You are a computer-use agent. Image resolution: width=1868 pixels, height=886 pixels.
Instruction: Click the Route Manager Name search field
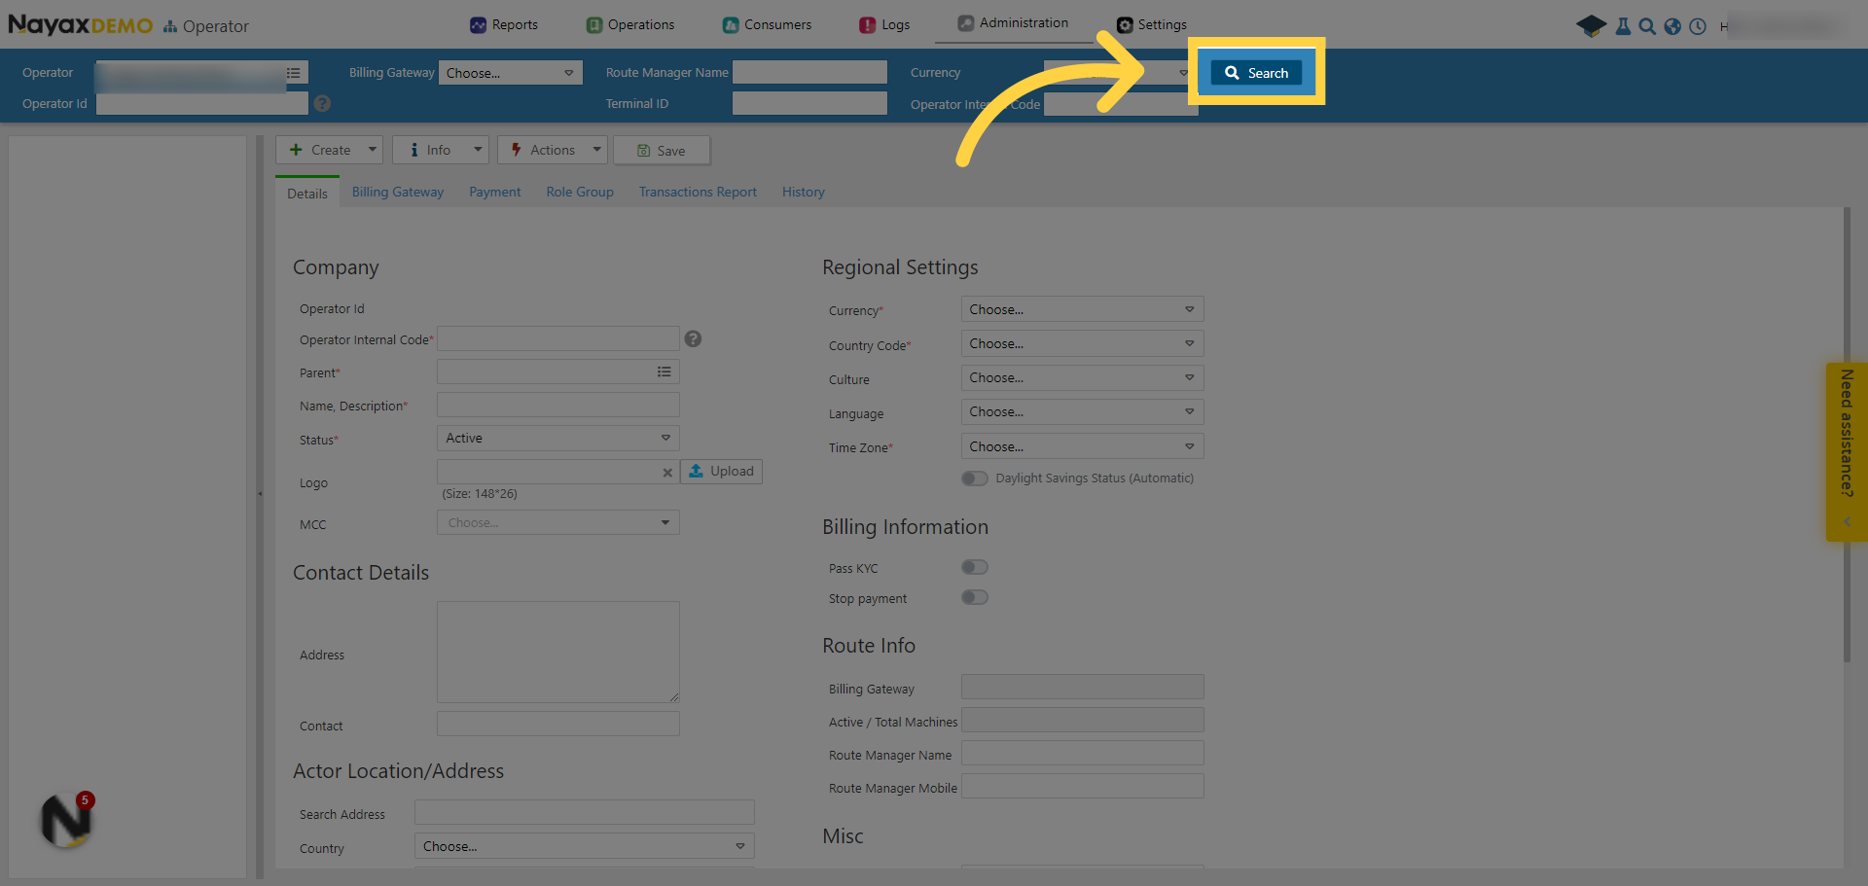point(809,72)
